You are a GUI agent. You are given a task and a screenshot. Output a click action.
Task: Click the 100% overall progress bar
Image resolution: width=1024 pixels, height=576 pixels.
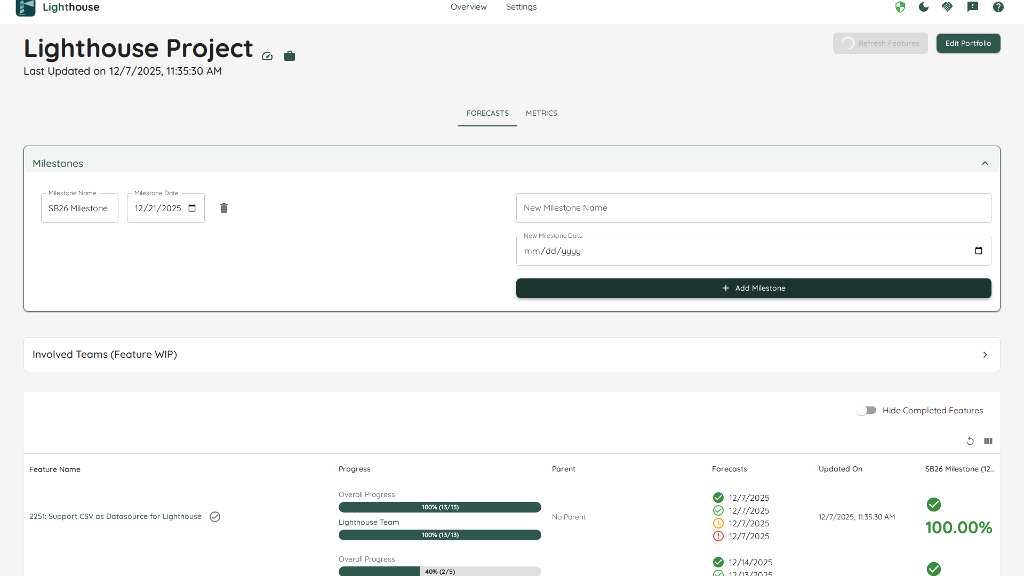tap(439, 507)
